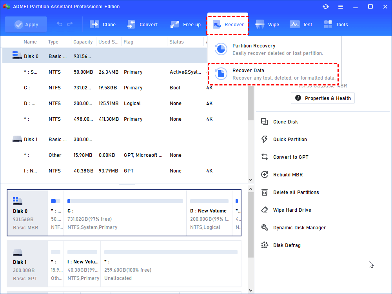Select Wipe Hard Drive option
Image resolution: width=392 pixels, height=294 pixels.
[x=292, y=210]
